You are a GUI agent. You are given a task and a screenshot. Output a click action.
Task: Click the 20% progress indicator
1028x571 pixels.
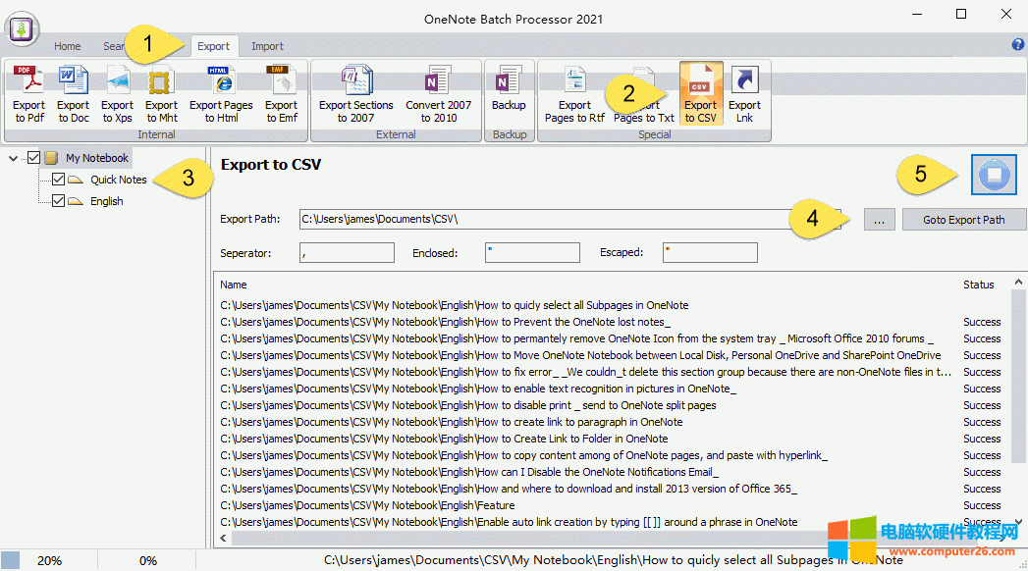point(47,559)
